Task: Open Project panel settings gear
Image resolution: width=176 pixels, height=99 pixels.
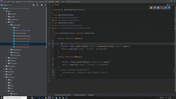Action: point(42,5)
